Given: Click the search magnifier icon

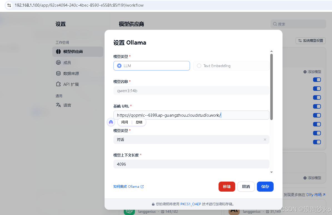Looking at the screenshot, I should click(x=275, y=24).
